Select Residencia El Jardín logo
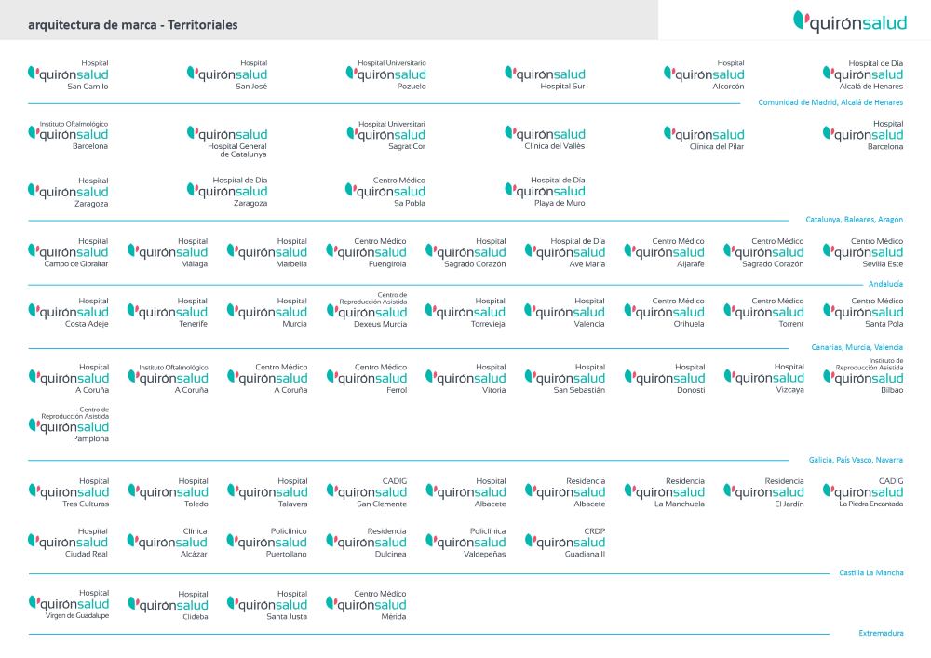Image resolution: width=931 pixels, height=658 pixels. pos(763,492)
